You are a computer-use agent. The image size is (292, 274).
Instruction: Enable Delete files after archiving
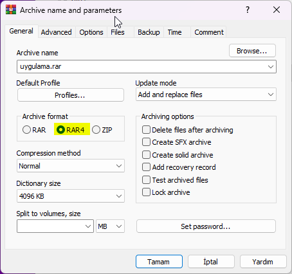point(146,130)
